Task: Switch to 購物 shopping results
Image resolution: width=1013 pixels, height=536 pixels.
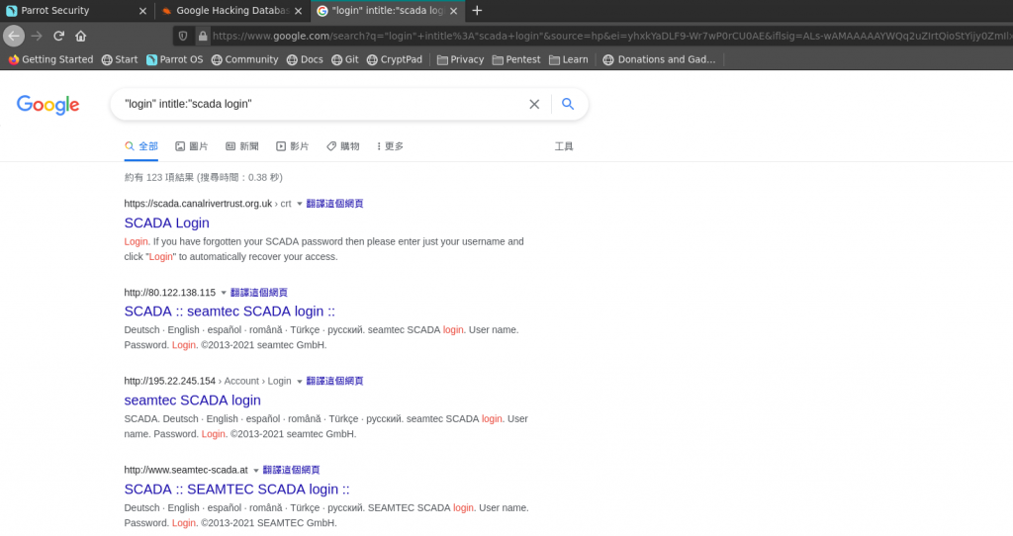Action: pos(343,146)
